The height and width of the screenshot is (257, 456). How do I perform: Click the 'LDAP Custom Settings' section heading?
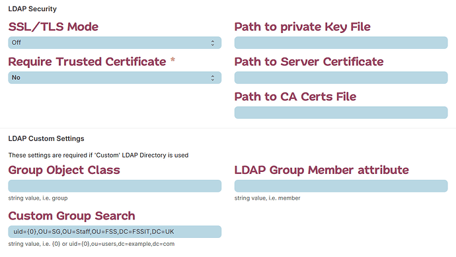tap(46, 138)
